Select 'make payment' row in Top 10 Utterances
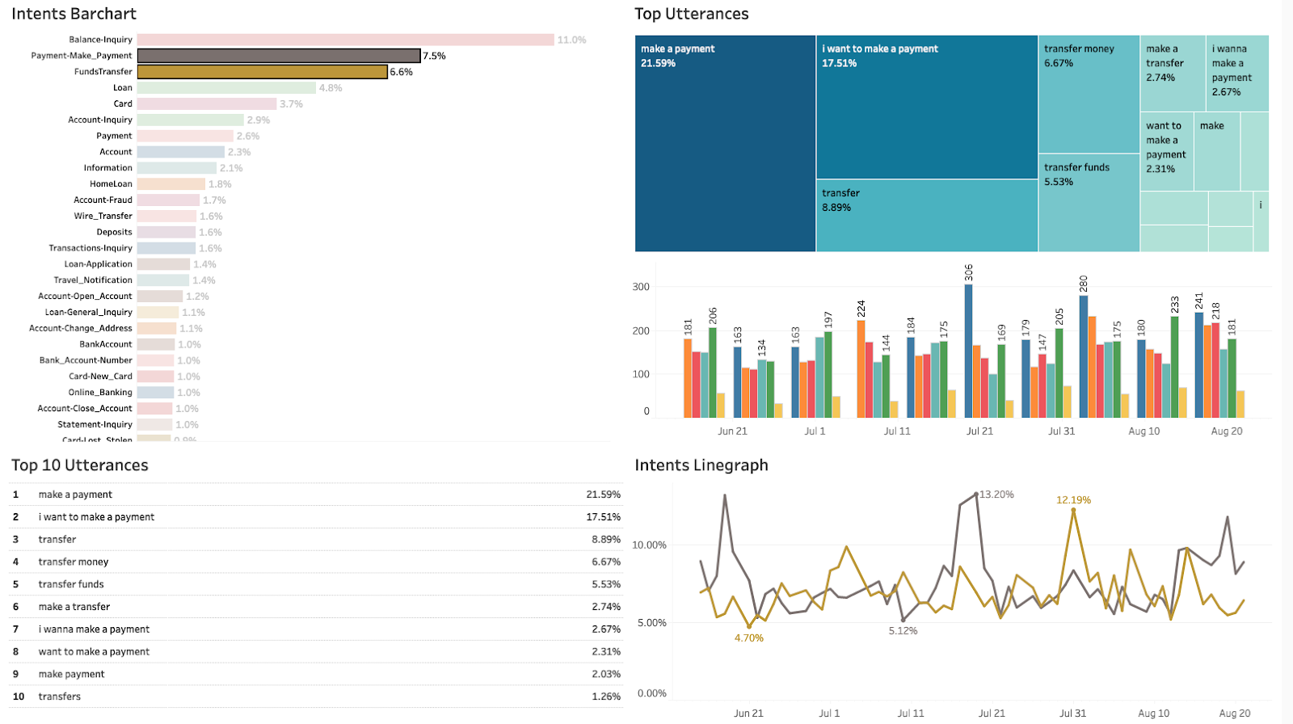 (x=315, y=674)
